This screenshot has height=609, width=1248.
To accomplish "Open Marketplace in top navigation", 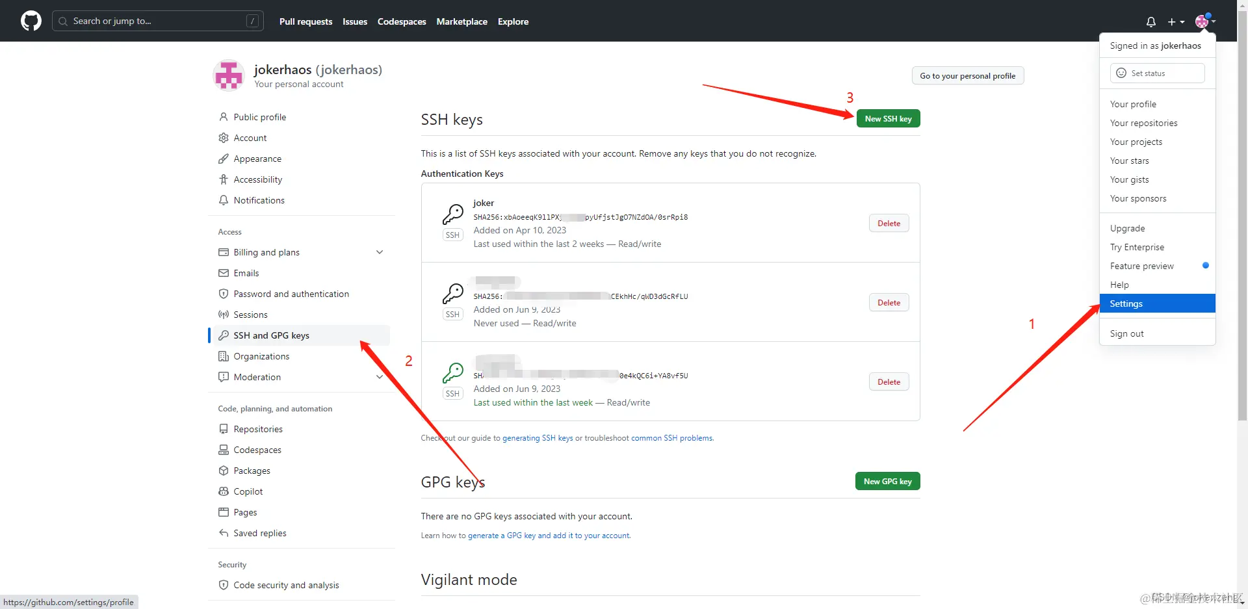I will (x=461, y=21).
